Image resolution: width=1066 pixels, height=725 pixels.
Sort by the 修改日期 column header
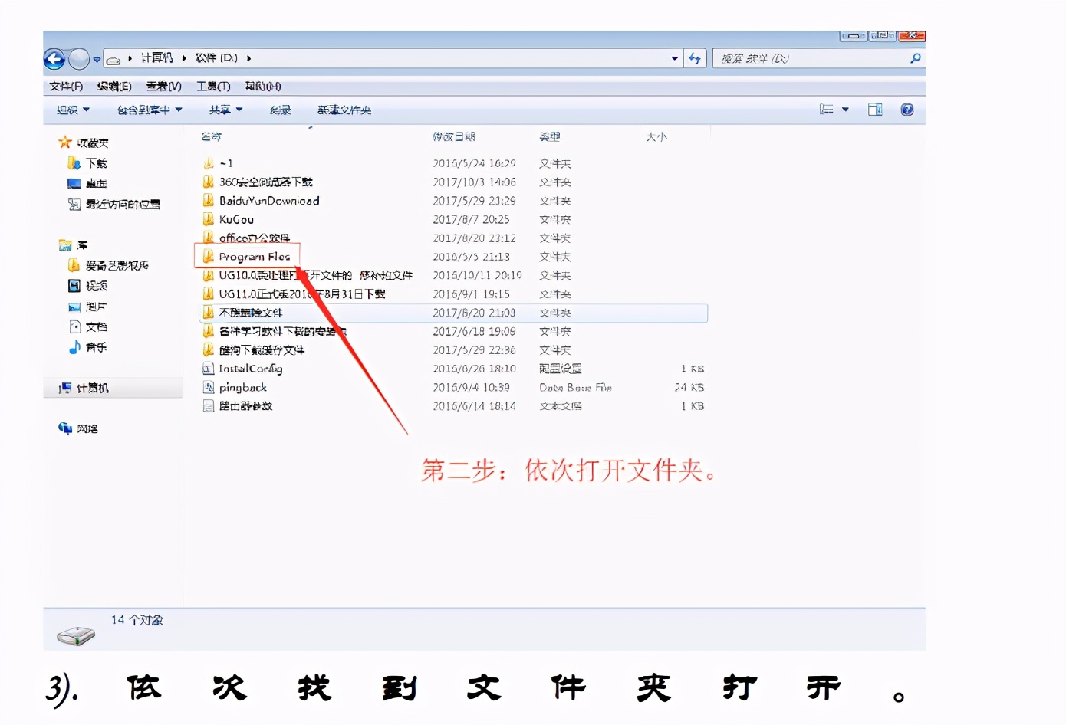coord(453,136)
